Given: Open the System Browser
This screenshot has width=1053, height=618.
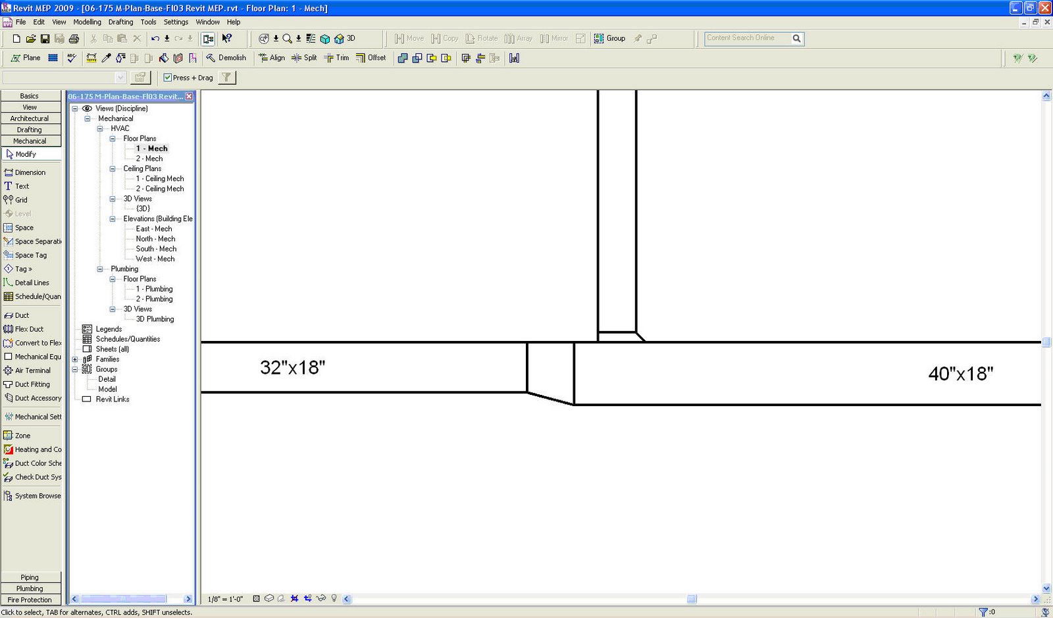Looking at the screenshot, I should click(x=32, y=496).
